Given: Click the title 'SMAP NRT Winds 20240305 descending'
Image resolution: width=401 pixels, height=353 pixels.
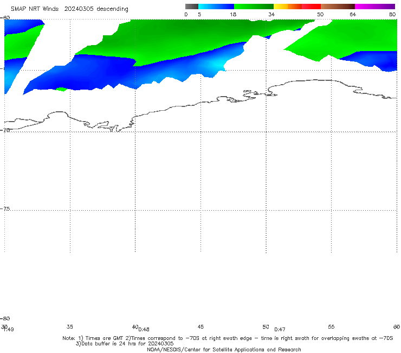Looking at the screenshot, I should 69,9.
